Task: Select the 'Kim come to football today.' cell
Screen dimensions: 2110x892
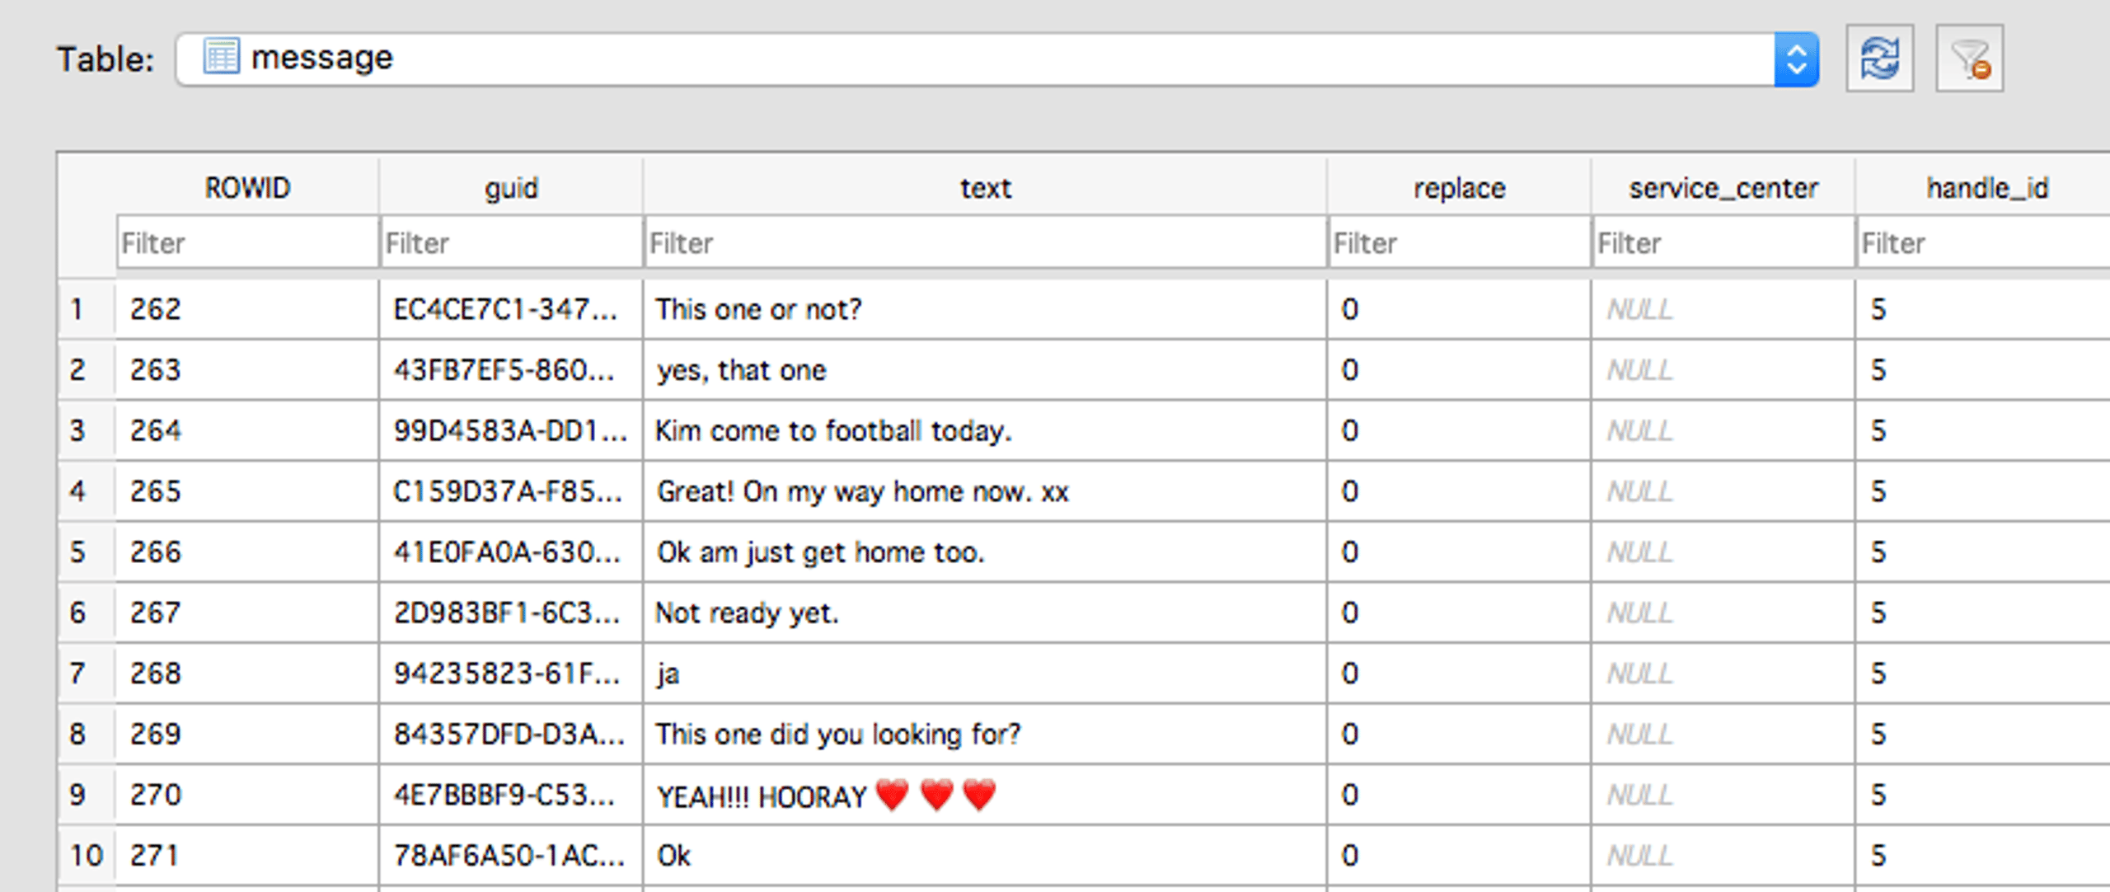Action: [985, 430]
